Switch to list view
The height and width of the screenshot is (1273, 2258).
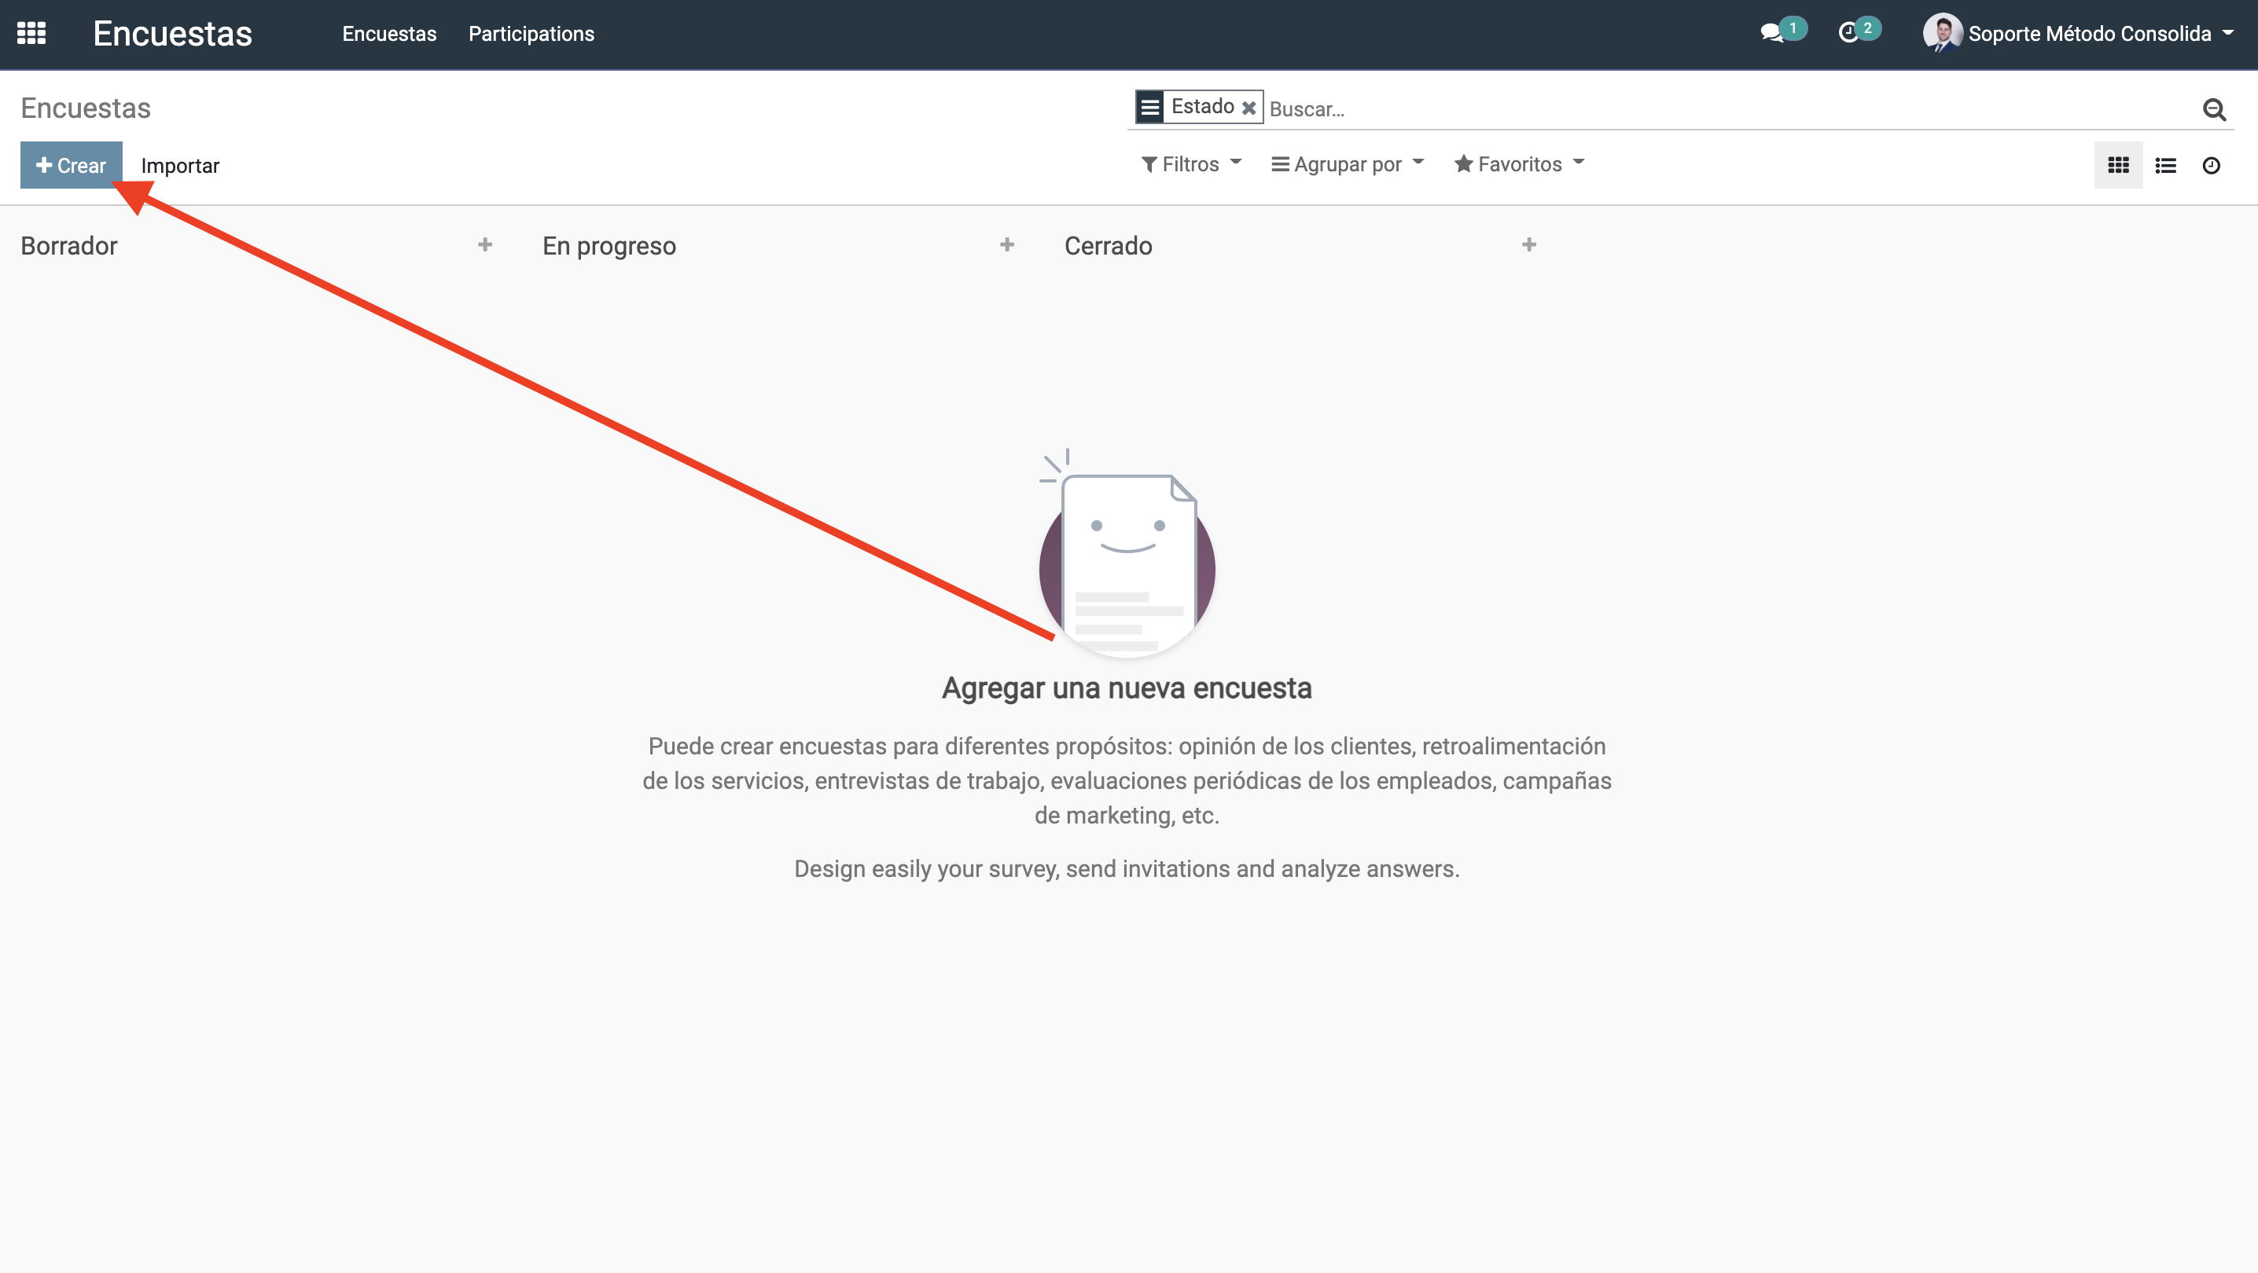click(2165, 165)
